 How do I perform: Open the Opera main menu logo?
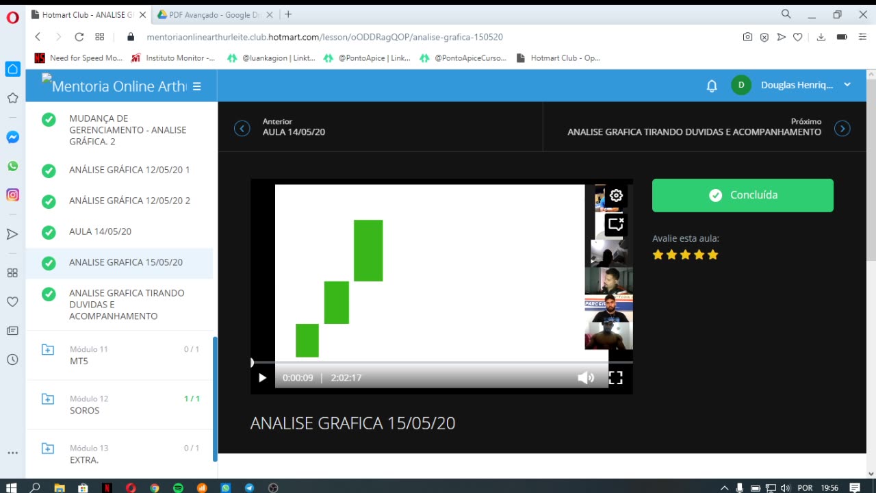click(x=12, y=18)
